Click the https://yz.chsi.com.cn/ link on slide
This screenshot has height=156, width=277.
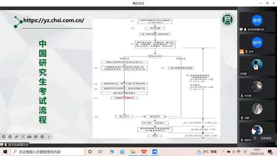pyautogui.click(x=54, y=20)
